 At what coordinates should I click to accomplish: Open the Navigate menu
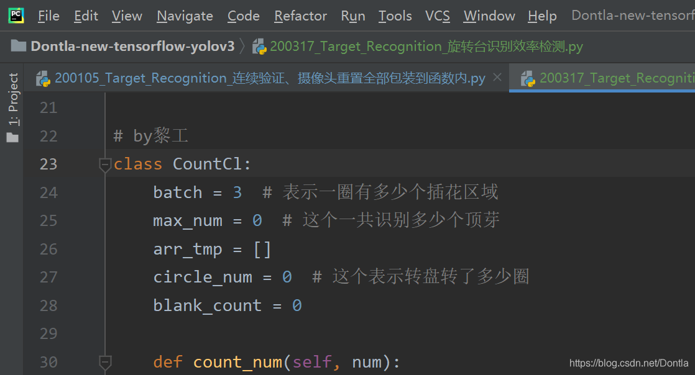(184, 16)
